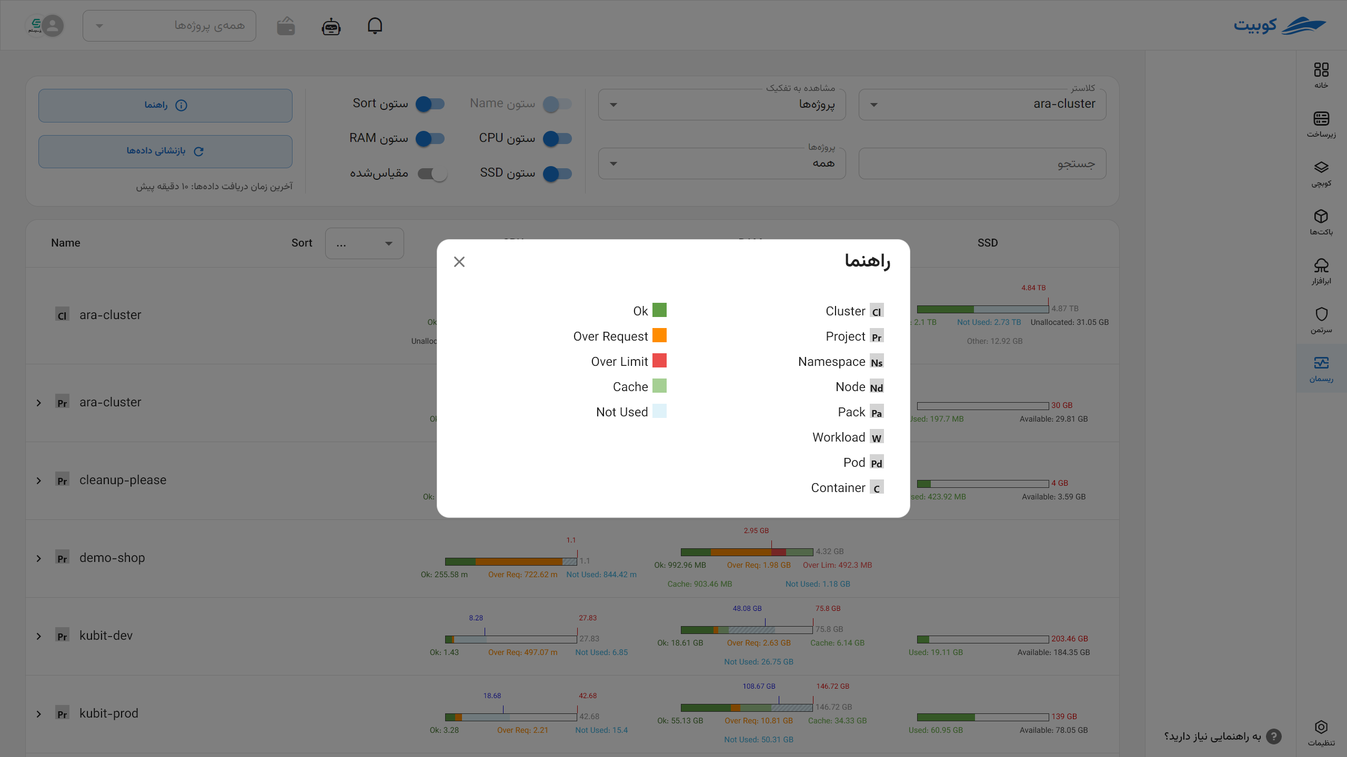This screenshot has height=757, width=1347.
Task: Click the Pr badge of demo-shop row
Action: (x=62, y=558)
